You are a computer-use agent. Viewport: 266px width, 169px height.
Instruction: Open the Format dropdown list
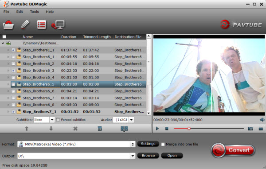pos(133,144)
